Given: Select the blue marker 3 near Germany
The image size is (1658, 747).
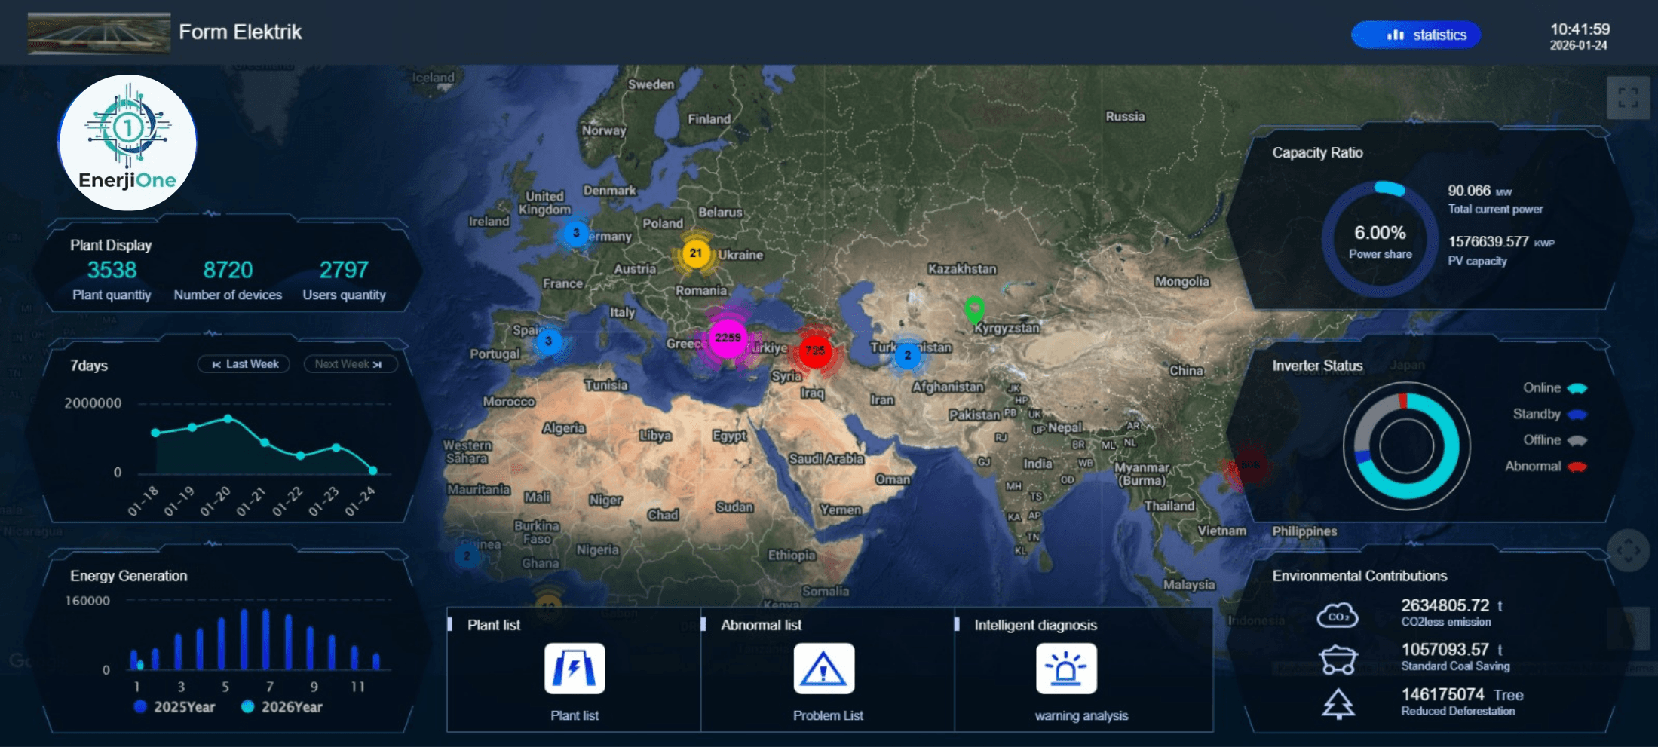Looking at the screenshot, I should pyautogui.click(x=576, y=233).
